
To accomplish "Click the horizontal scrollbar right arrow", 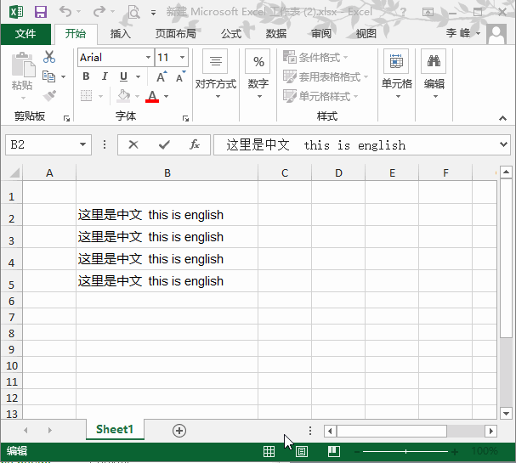I will [491, 431].
